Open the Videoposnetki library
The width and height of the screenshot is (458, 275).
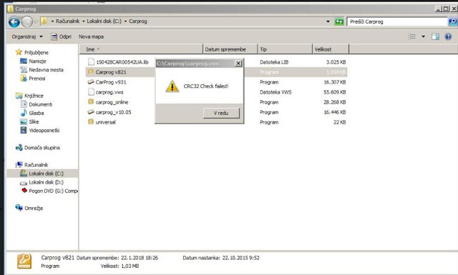tap(44, 130)
